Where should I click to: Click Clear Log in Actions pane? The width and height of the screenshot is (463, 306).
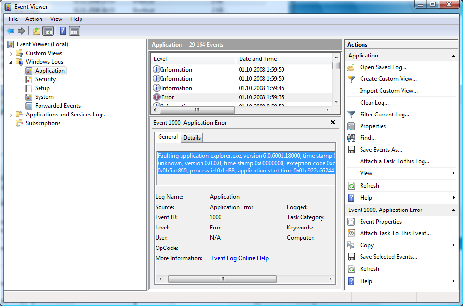click(374, 103)
